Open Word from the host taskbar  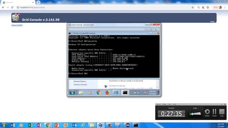(x=13, y=125)
